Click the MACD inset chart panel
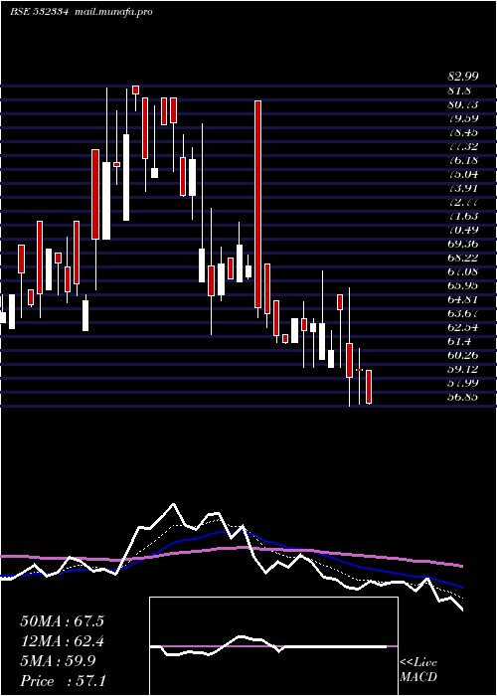 273,646
